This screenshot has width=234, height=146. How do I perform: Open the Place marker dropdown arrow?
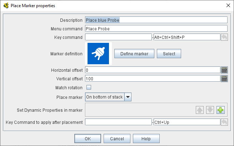(x=128, y=97)
